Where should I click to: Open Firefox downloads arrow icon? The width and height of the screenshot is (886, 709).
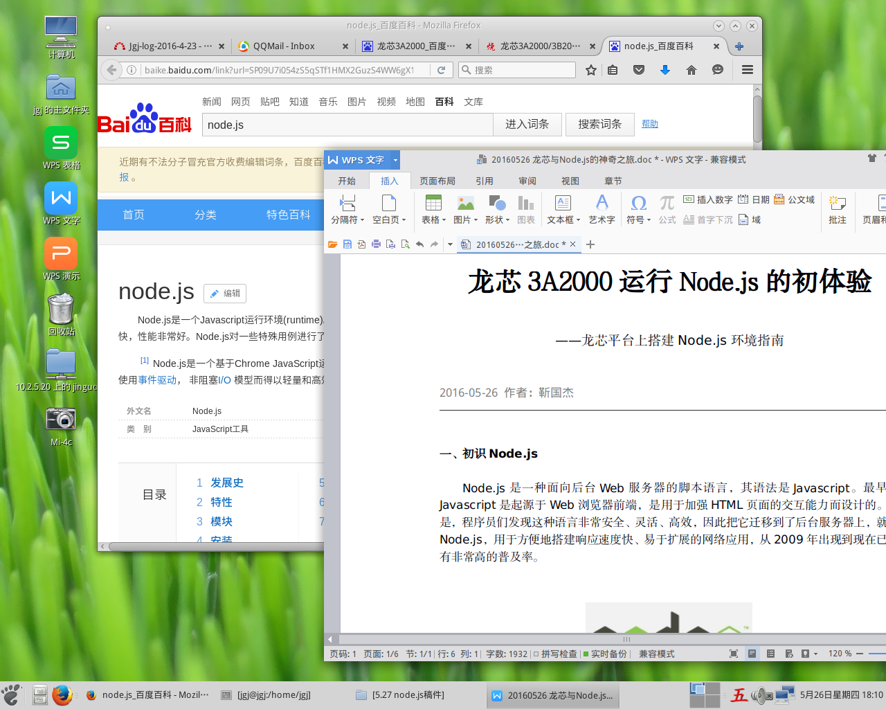pyautogui.click(x=665, y=70)
